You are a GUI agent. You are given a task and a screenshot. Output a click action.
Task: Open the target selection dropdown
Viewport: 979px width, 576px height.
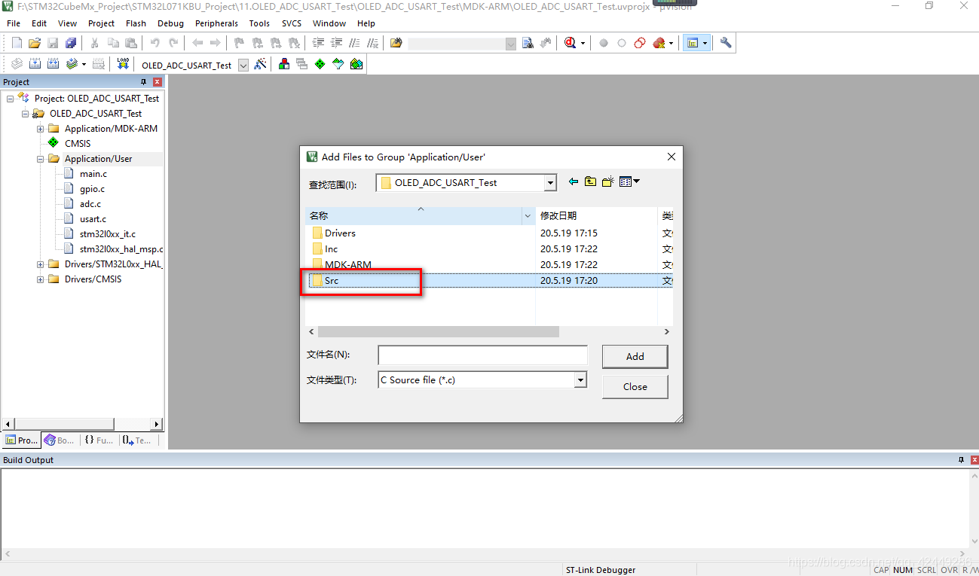point(243,66)
